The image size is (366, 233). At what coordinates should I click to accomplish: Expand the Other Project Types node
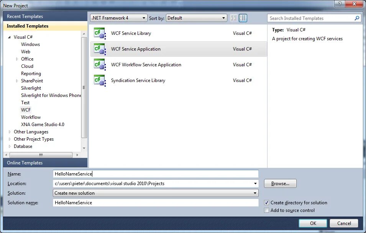pos(10,139)
